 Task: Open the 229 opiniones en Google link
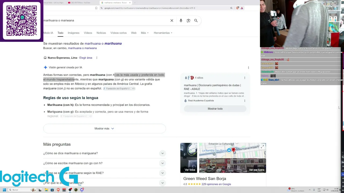click(x=216, y=184)
